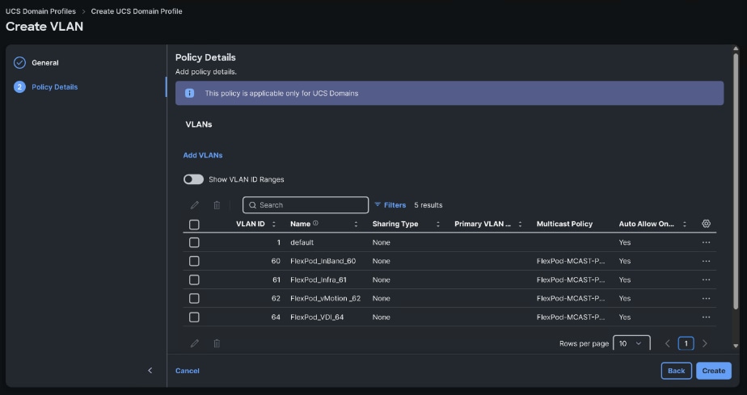Screen dimensions: 747x395
Task: Go to the next results page
Action: click(705, 343)
